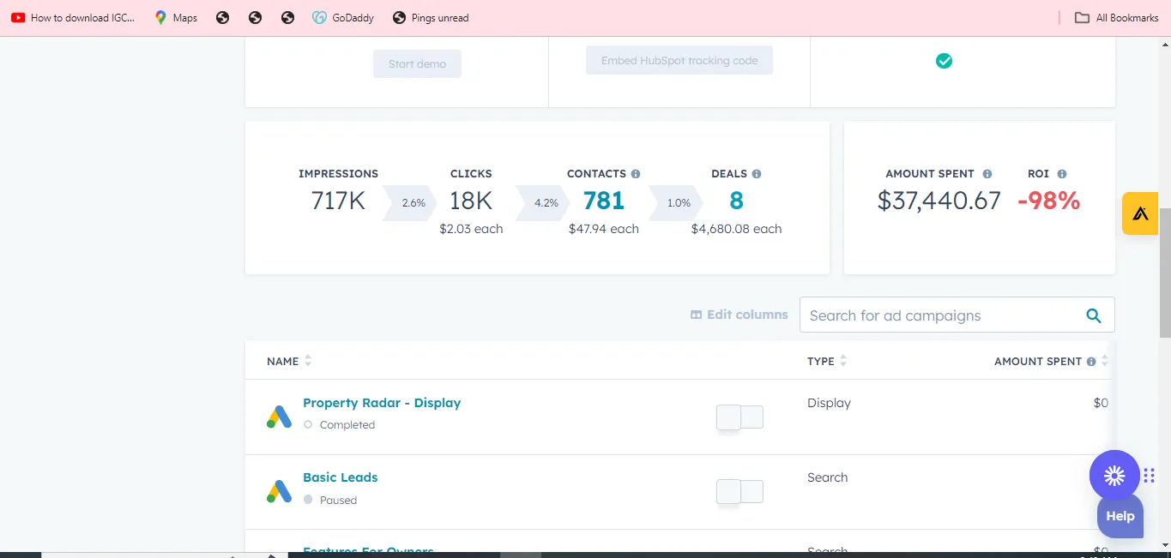Screen dimensions: 1171x558
Task: Open the purple assistant chat icon
Action: click(1114, 475)
